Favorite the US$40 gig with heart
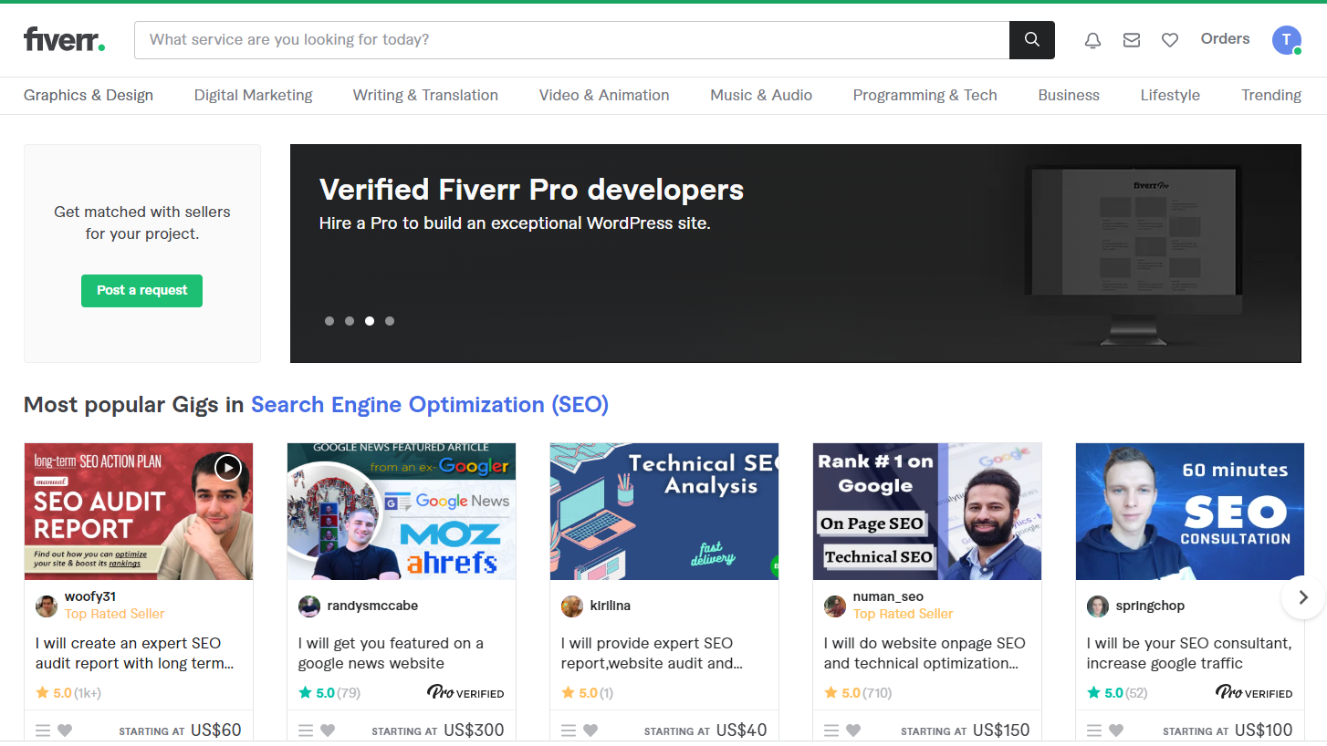 (590, 730)
